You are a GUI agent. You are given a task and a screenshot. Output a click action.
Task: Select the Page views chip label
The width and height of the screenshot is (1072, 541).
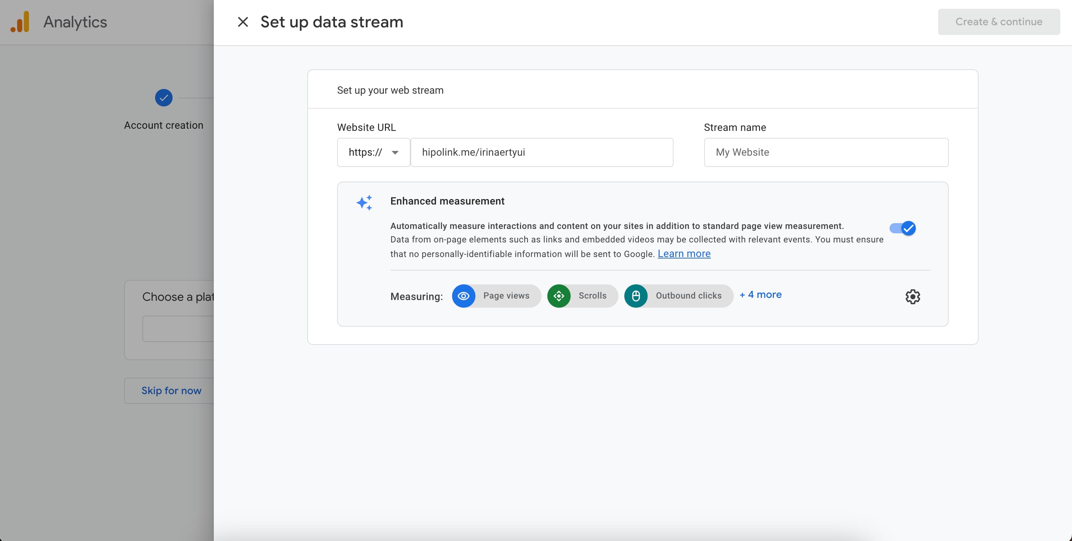click(x=506, y=296)
